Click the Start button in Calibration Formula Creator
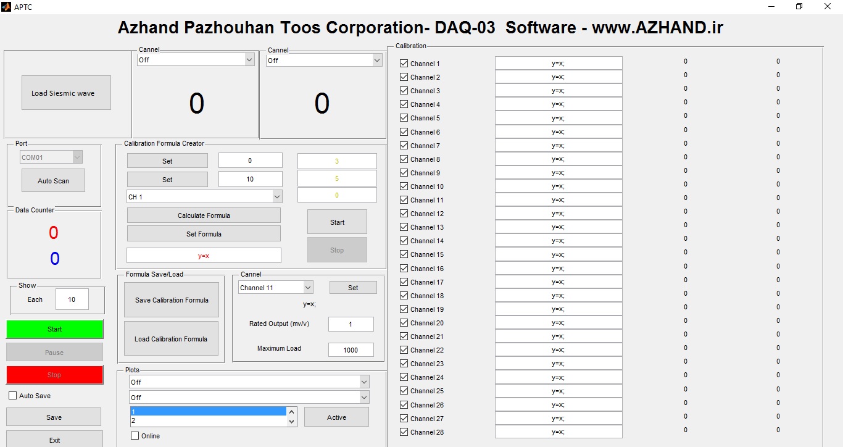 pyautogui.click(x=337, y=222)
